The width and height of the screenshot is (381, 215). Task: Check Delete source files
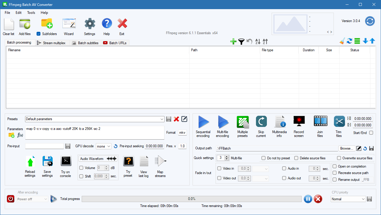tap(296, 158)
